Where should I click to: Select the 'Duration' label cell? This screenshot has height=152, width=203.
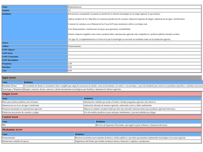[35, 67]
